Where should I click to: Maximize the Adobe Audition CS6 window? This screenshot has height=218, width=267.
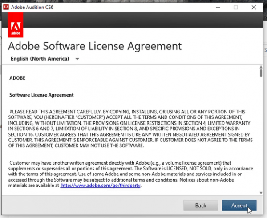pyautogui.click(x=235, y=7)
